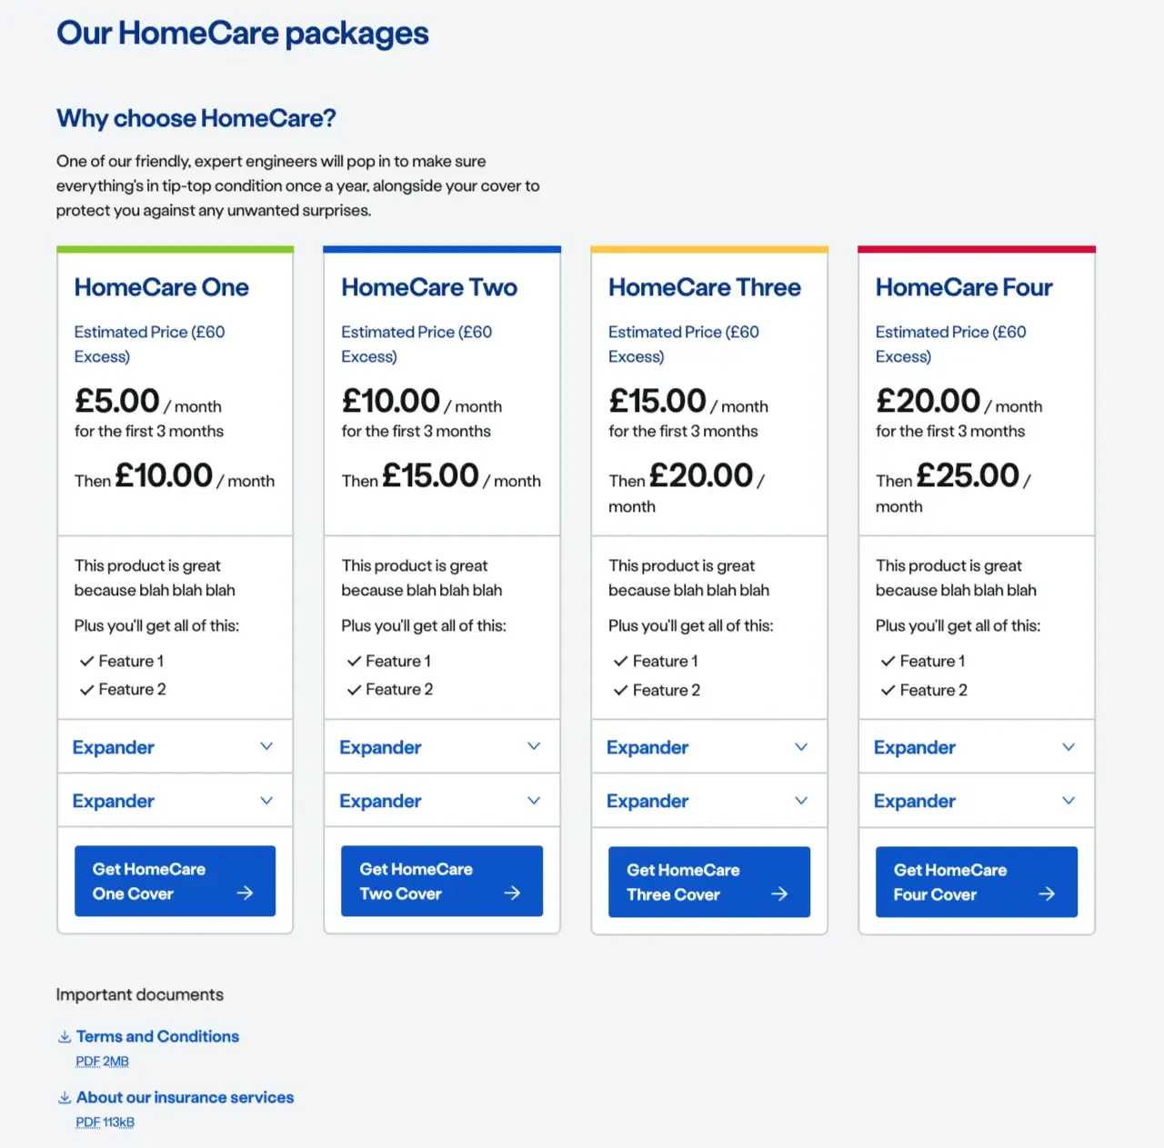Screen dimensions: 1164x1148
Task: Click the checkmark beside Feature 1 in HomeCare Two
Action: point(354,661)
